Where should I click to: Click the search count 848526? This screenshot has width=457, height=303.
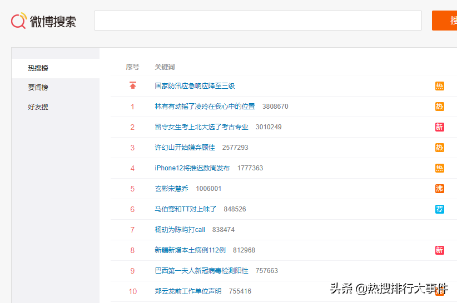click(235, 209)
